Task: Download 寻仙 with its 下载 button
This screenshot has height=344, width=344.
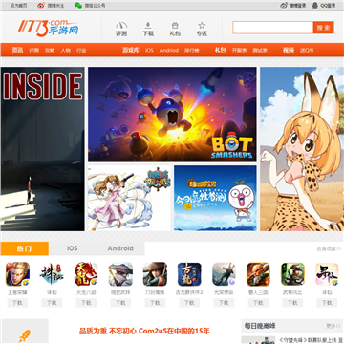Action: pyautogui.click(x=327, y=303)
